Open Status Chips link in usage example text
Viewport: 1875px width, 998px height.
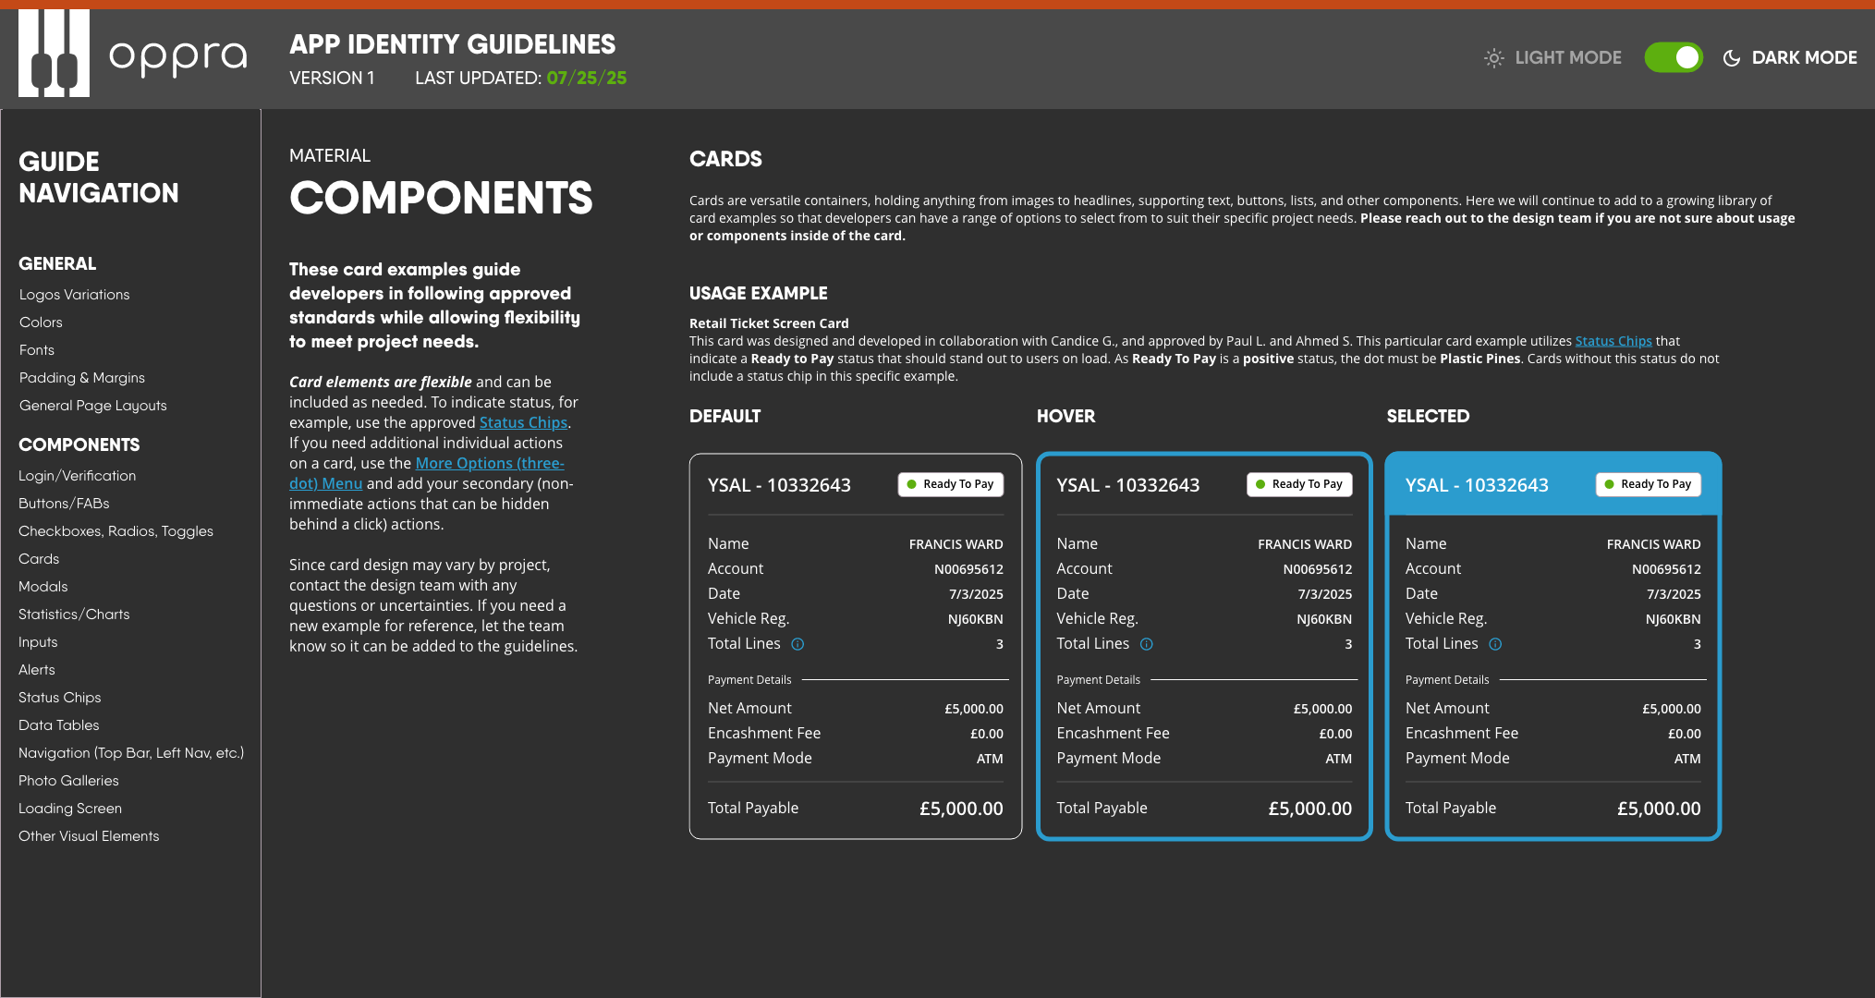point(1613,340)
